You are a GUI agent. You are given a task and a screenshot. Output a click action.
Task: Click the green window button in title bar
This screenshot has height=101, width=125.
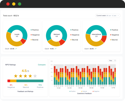(20, 4)
